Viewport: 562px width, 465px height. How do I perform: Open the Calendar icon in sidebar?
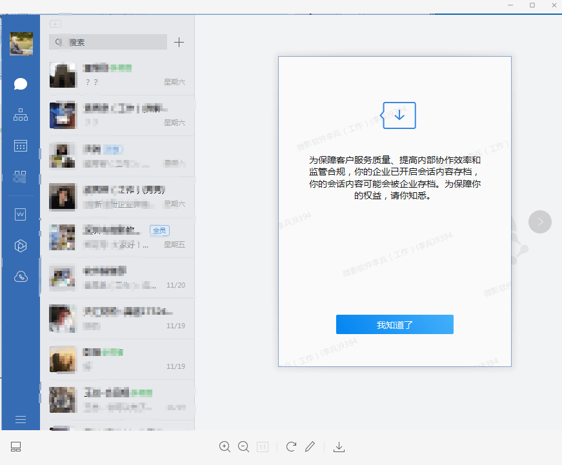[21, 146]
